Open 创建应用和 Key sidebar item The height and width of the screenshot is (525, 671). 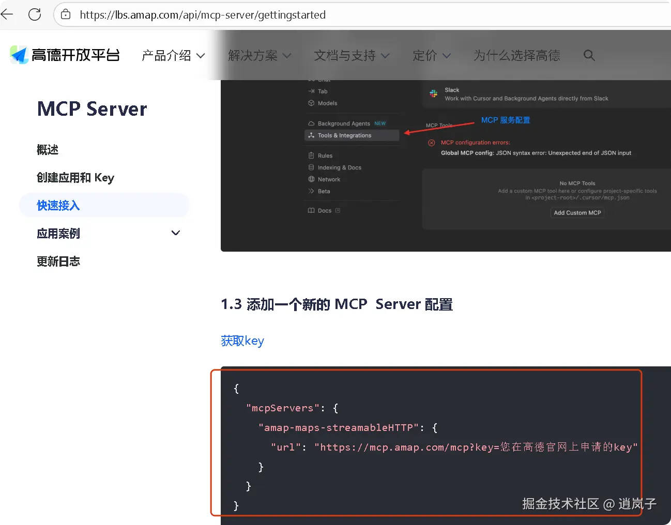coord(75,178)
